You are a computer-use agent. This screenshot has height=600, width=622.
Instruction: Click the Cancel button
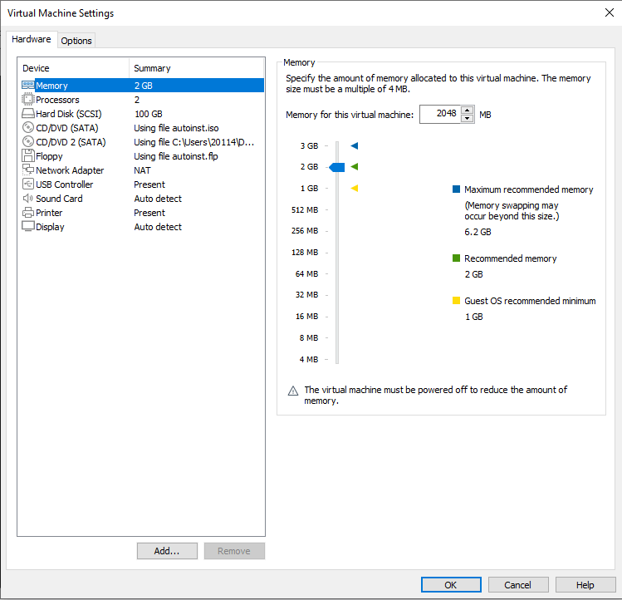[x=517, y=584]
